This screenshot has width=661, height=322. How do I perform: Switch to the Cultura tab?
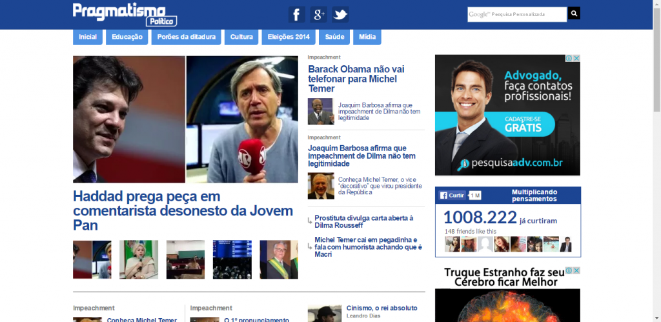point(241,37)
